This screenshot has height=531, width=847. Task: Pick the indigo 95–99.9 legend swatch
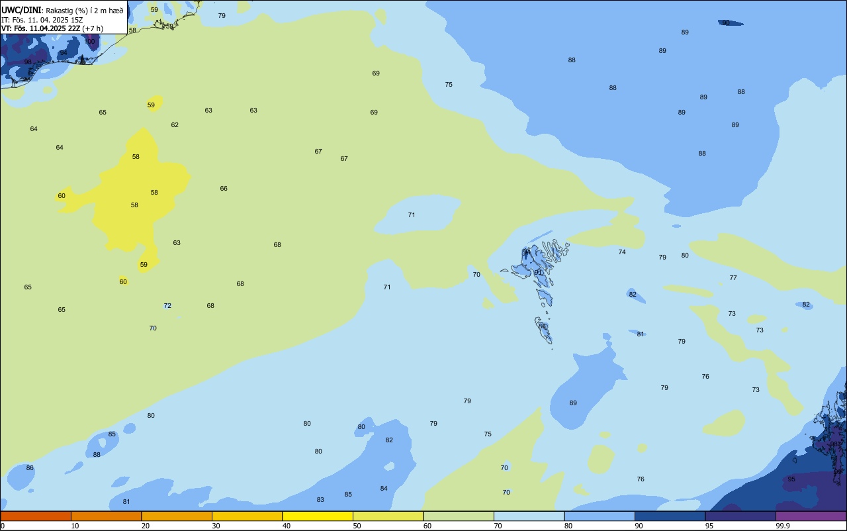point(740,516)
